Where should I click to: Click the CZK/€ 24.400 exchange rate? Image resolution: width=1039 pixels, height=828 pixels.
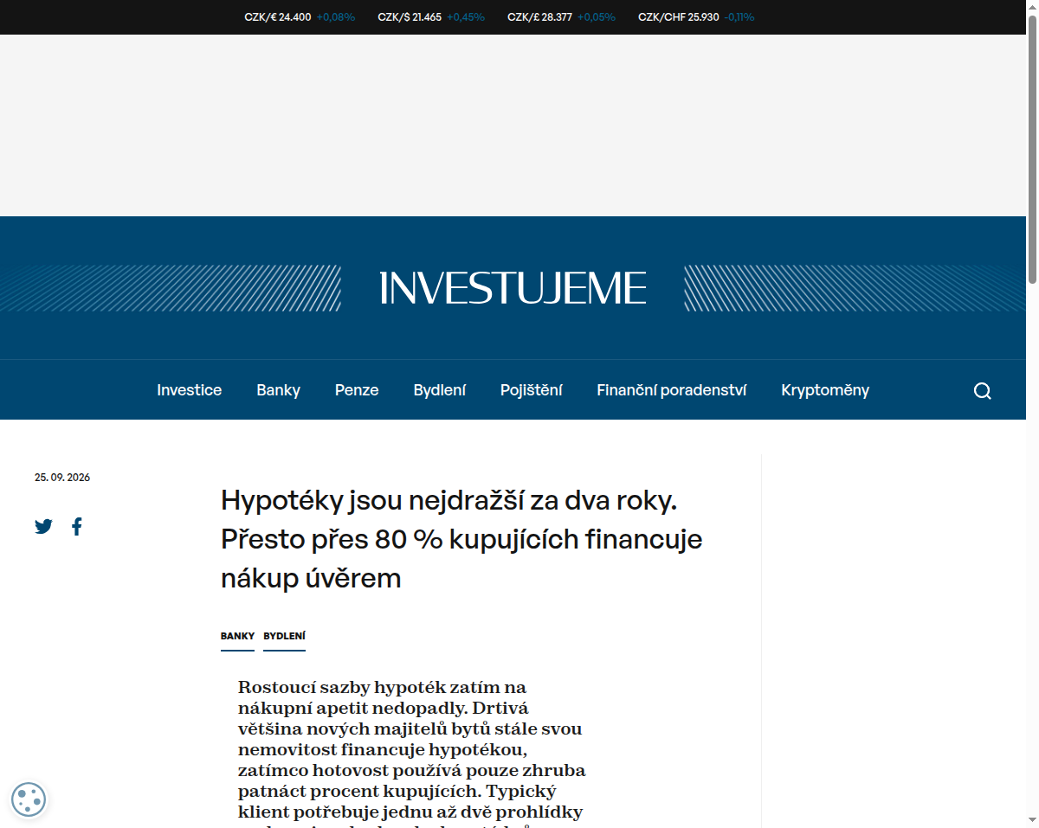click(x=278, y=16)
